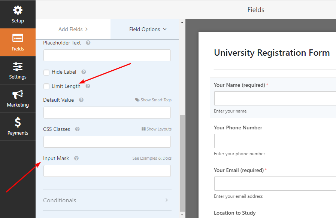Click help icon next to Limit Length
336x218 pixels.
(88, 86)
